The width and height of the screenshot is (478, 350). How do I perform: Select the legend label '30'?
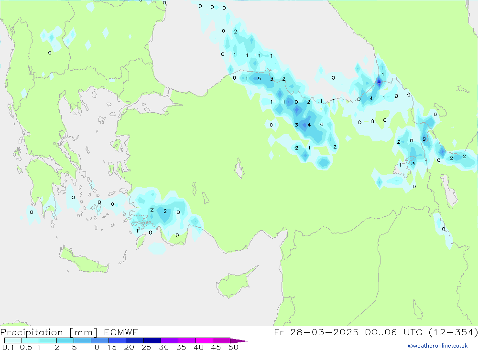163,347
